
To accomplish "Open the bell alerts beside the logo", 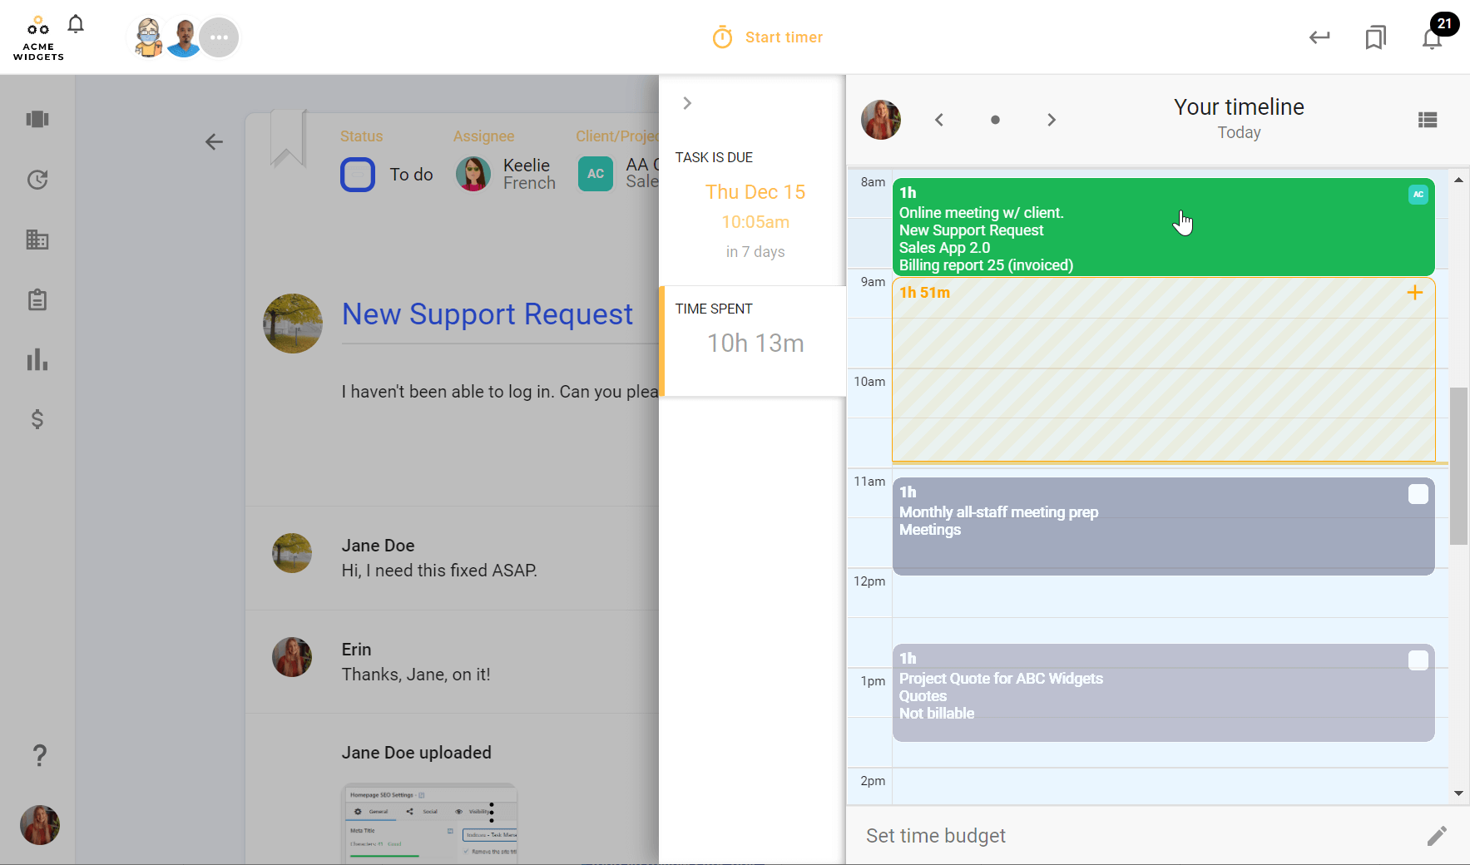I will 76,24.
